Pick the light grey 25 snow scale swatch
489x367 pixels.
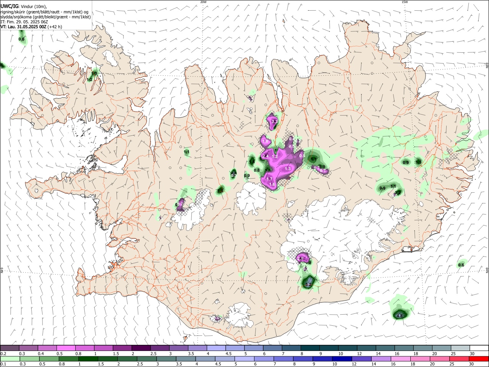click(460, 348)
